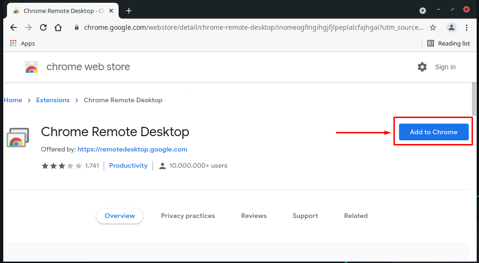The height and width of the screenshot is (263, 479).
Task: Go to the browser home page
Action: [x=58, y=27]
